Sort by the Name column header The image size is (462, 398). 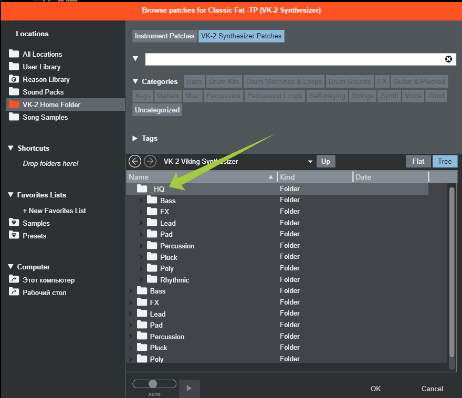click(202, 177)
